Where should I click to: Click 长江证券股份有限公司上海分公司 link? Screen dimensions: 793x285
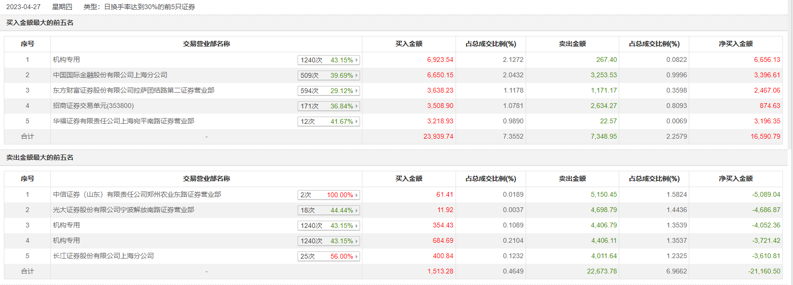(x=103, y=256)
